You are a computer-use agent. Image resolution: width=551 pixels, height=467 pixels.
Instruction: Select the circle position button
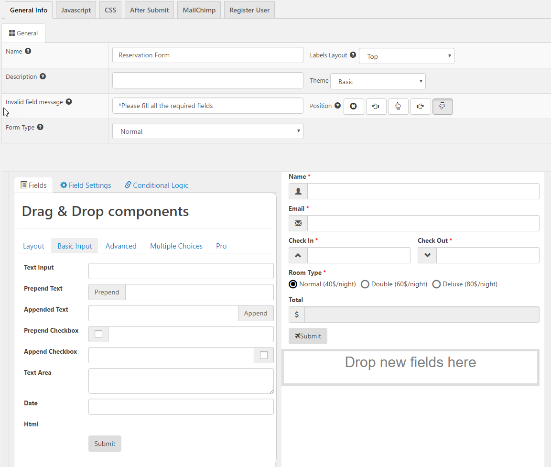(x=354, y=106)
